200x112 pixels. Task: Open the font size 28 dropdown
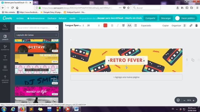93,26
